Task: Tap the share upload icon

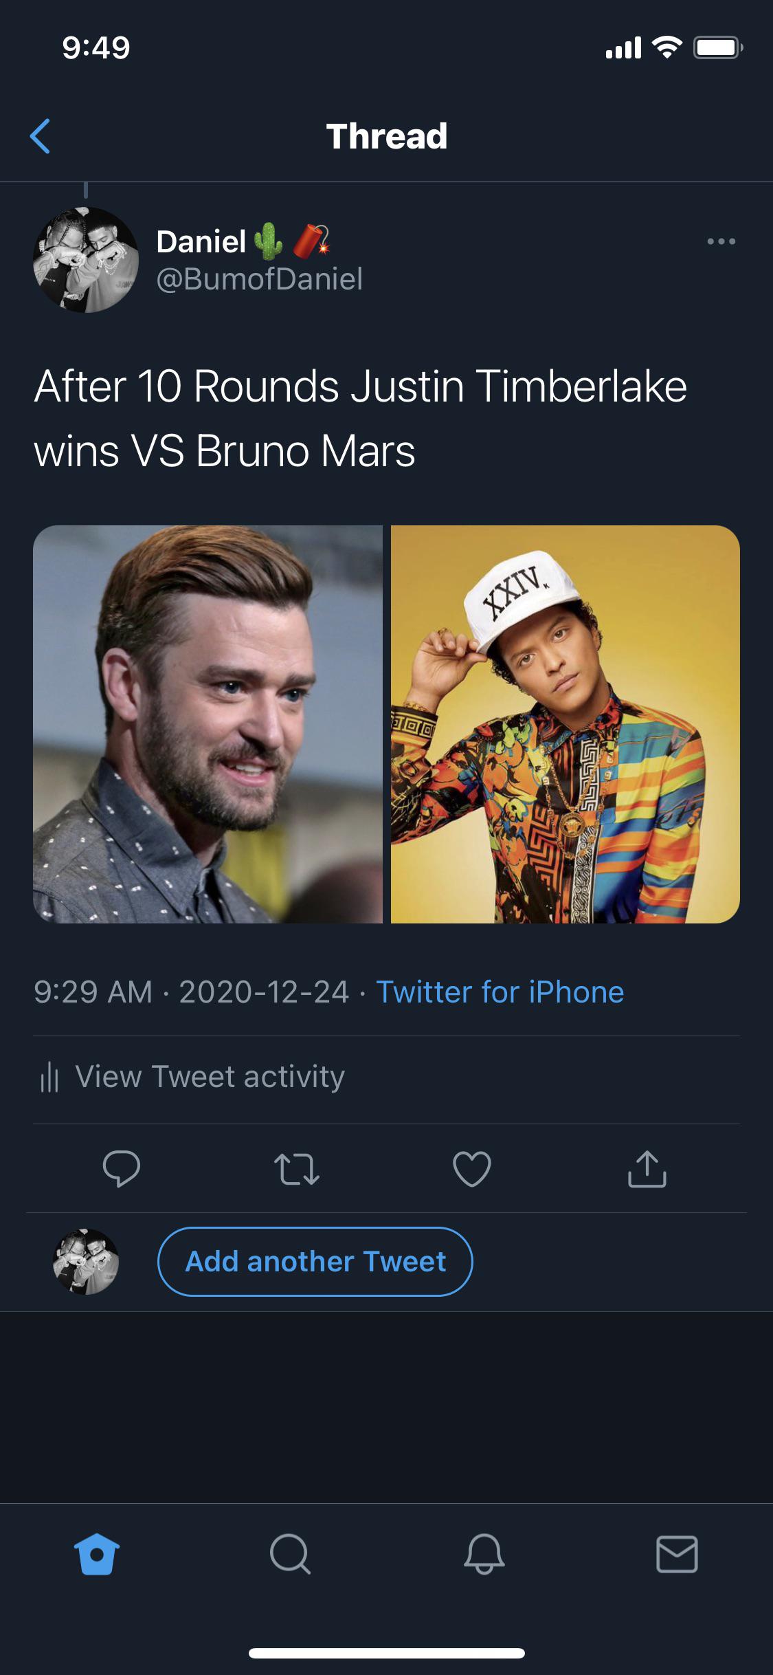Action: pyautogui.click(x=647, y=1168)
